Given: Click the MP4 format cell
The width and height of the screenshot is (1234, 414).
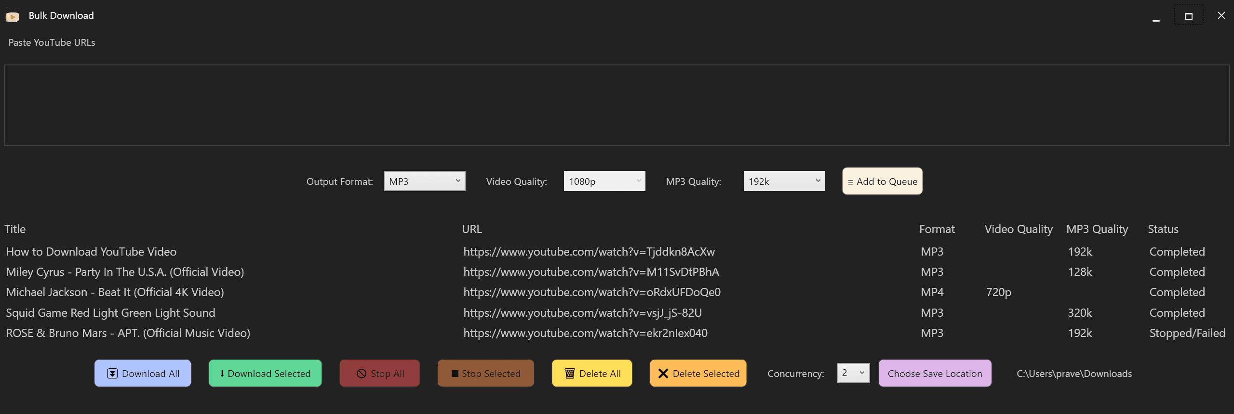Looking at the screenshot, I should click(932, 292).
